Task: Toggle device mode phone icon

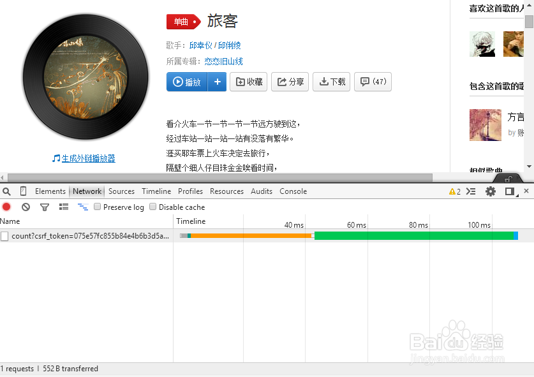Action: click(23, 191)
